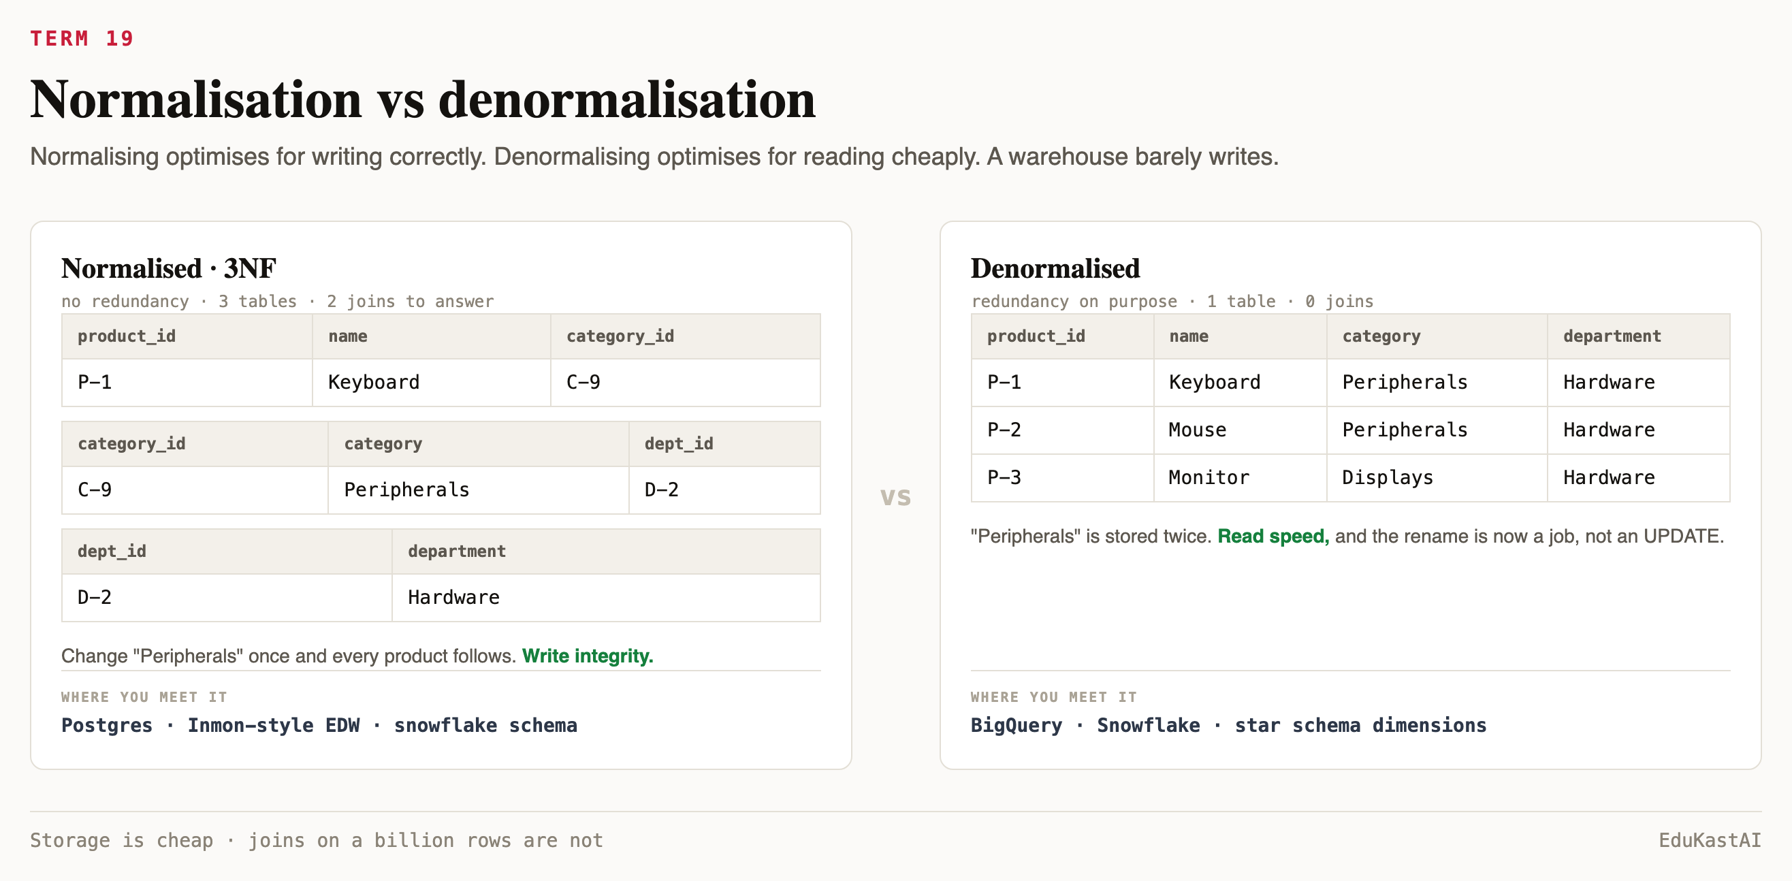
Task: Click the 'EduKastAI' footer label
Action: 1709,840
